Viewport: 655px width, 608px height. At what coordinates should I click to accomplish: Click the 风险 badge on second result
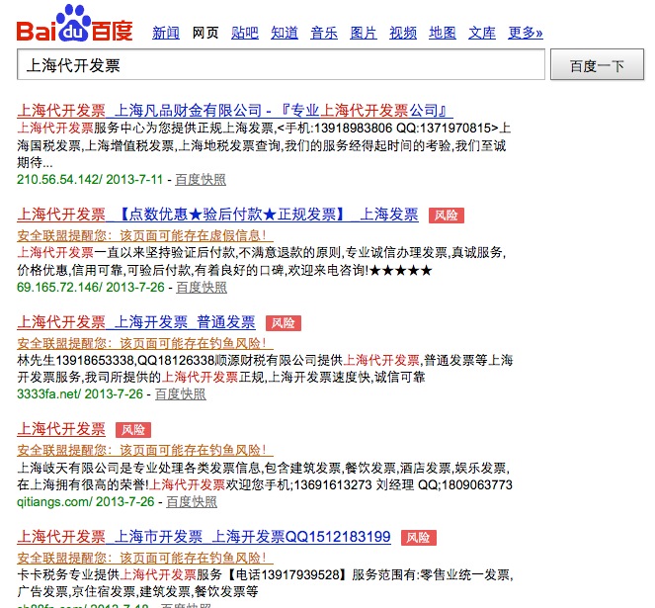tap(447, 216)
